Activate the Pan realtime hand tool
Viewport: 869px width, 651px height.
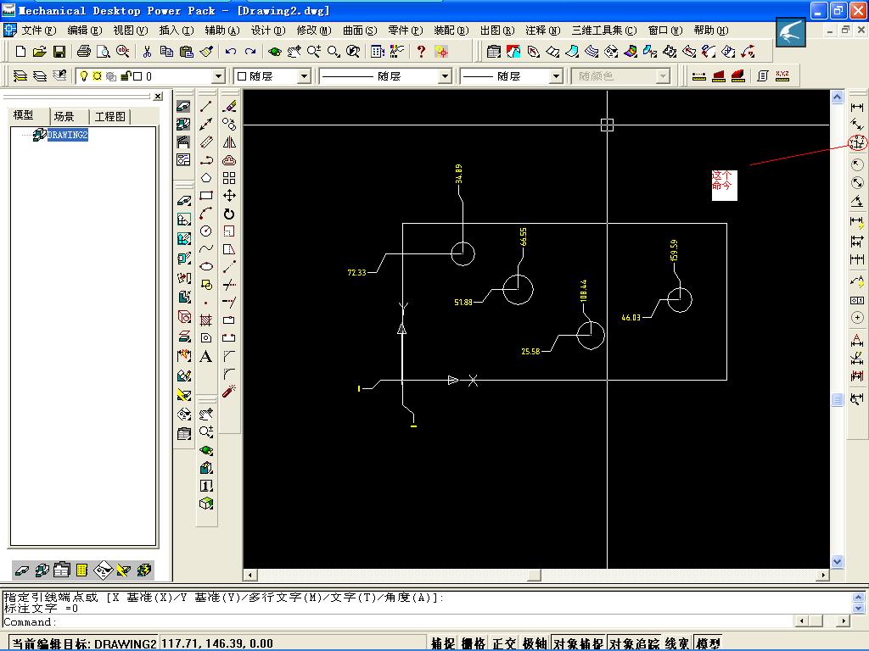[x=294, y=52]
